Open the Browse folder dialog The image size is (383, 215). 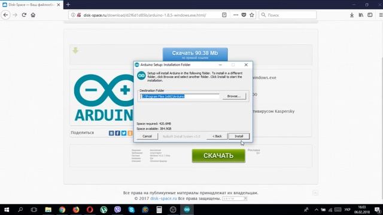pos(234,96)
